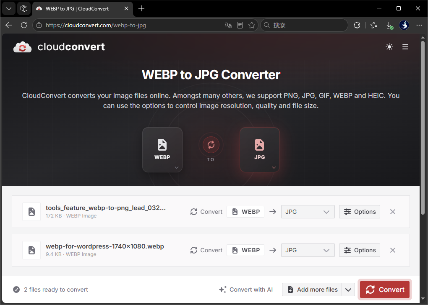Open Options for webp-for-wordpress-1740×1080.webp
The height and width of the screenshot is (305, 428).
(359, 250)
